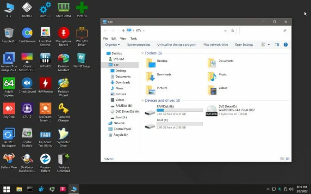
Task: Open the BootICE desktop icon
Action: 27,10
